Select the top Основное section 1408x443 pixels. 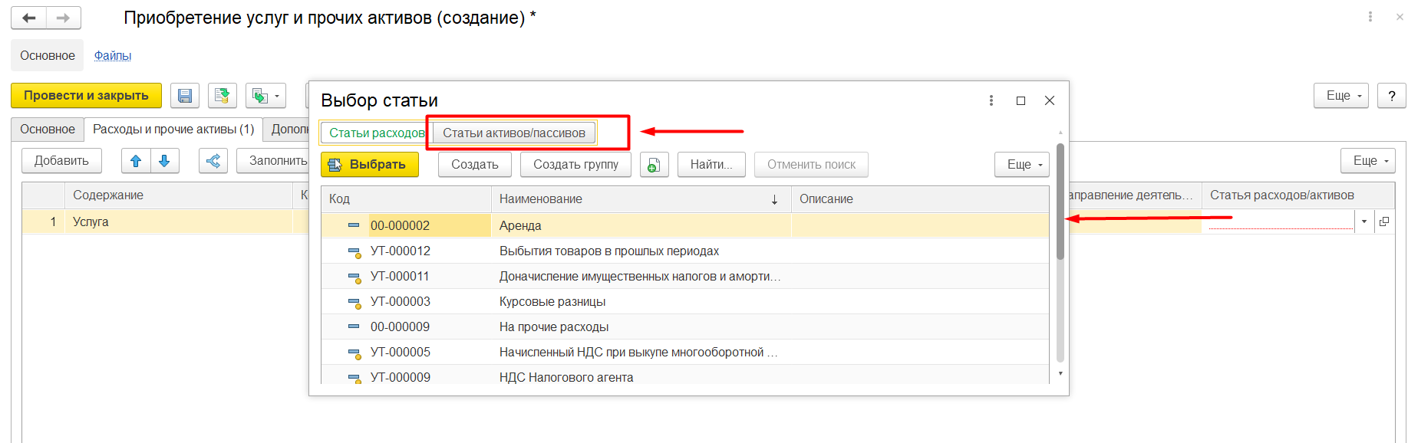[48, 56]
